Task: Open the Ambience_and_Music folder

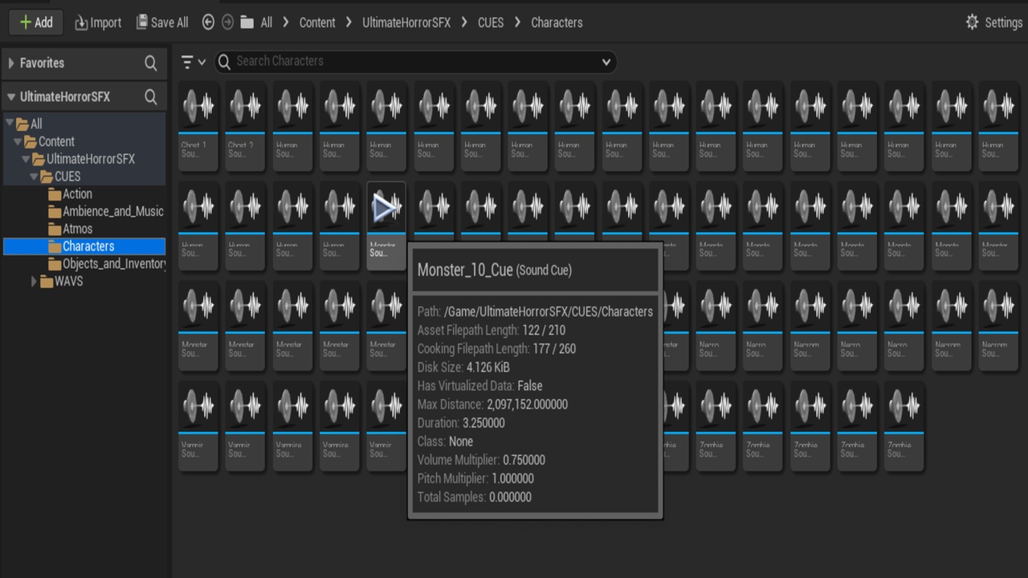Action: coord(106,211)
